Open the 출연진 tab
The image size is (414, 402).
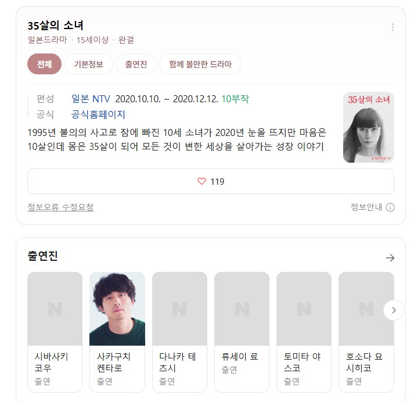[x=136, y=64]
